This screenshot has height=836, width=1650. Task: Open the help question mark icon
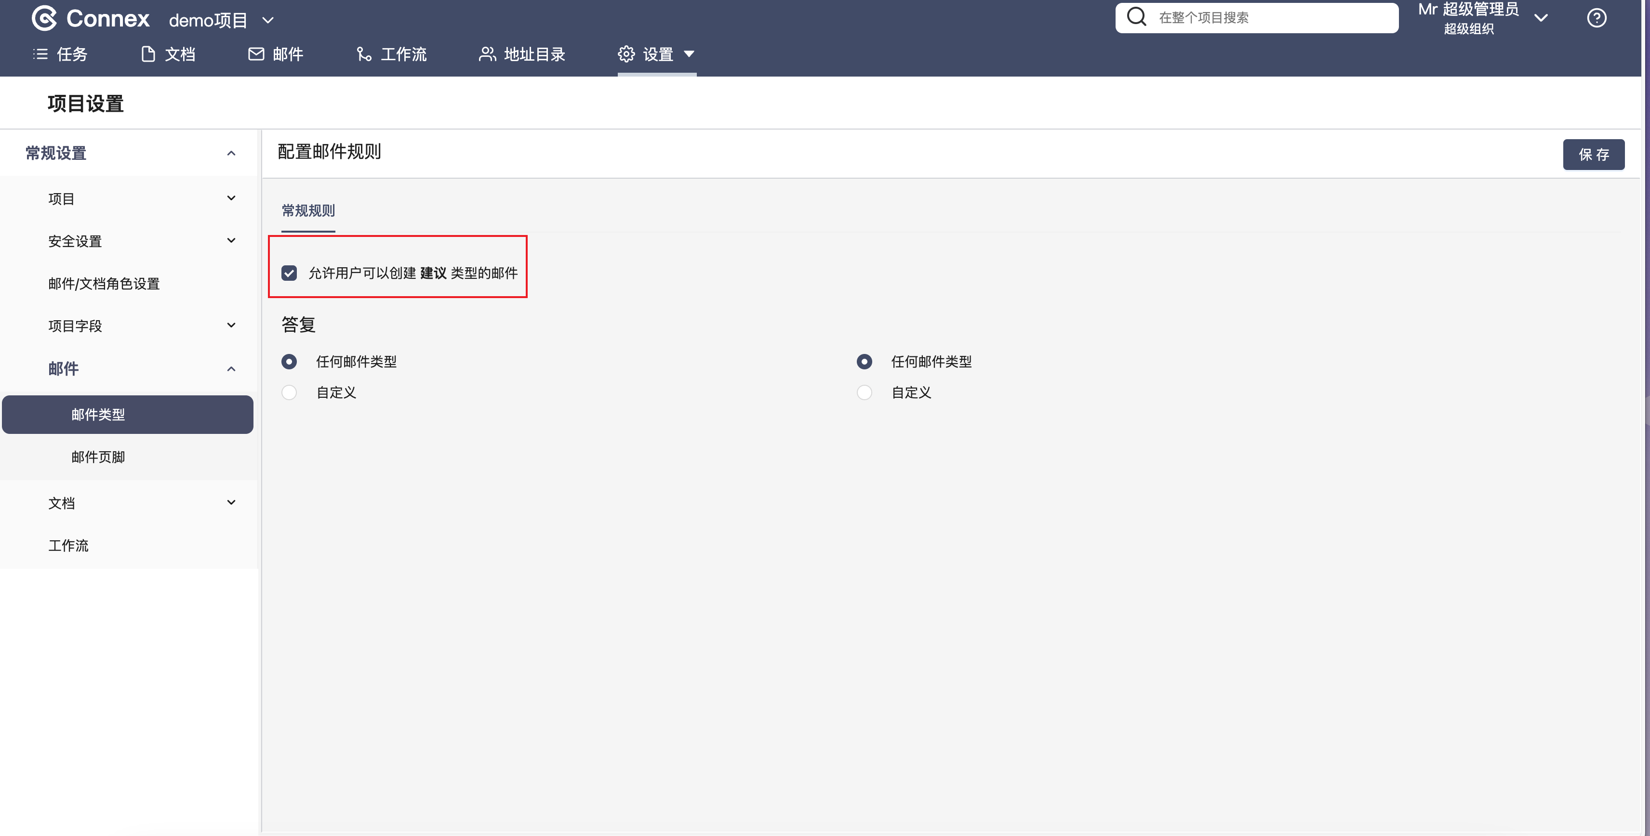pos(1596,18)
